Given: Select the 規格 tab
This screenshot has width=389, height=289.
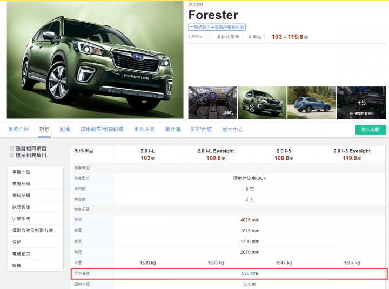Looking at the screenshot, I should click(44, 129).
